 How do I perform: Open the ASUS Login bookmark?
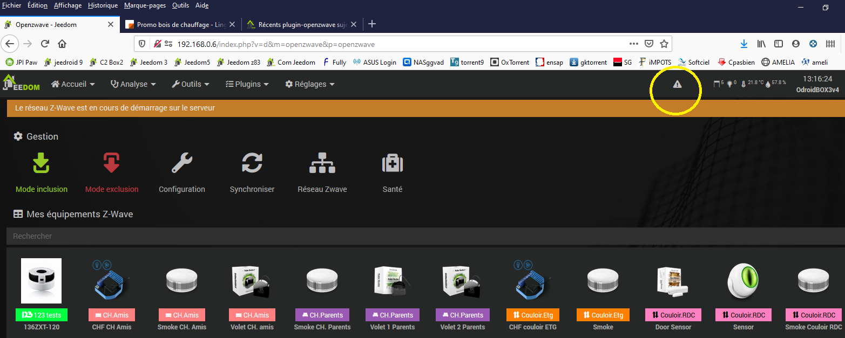point(374,62)
